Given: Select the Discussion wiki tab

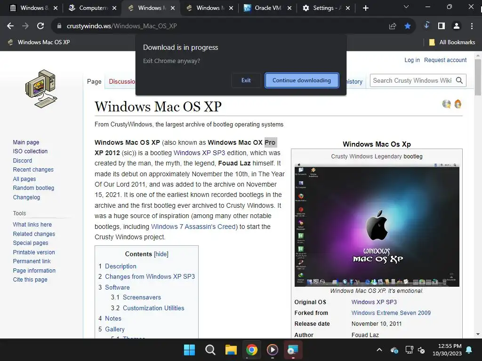Looking at the screenshot, I should (x=122, y=81).
